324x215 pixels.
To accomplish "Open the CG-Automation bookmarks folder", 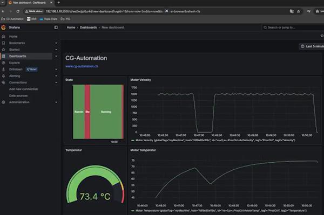I will point(12,19).
